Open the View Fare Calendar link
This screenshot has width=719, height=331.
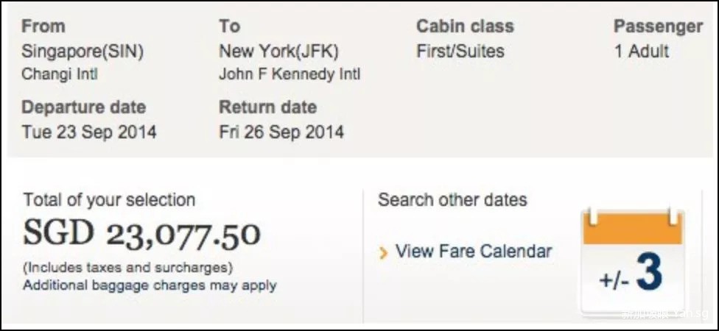coord(473,252)
